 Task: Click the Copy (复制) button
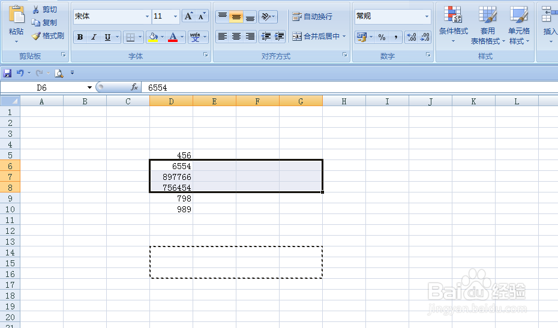click(x=44, y=22)
